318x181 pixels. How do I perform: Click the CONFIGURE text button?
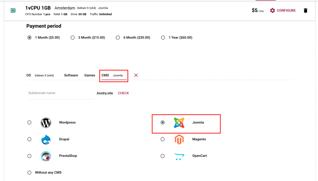tap(286, 11)
